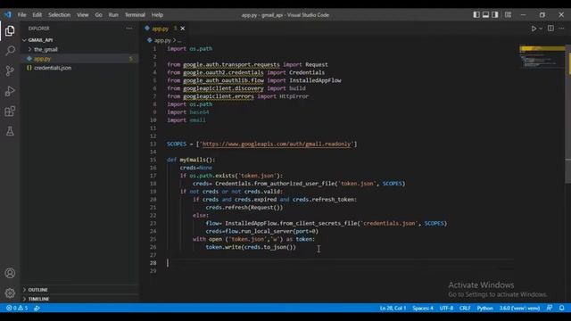The image size is (571, 321).
Task: Click the feedback icon in status bar
Action: point(550,308)
